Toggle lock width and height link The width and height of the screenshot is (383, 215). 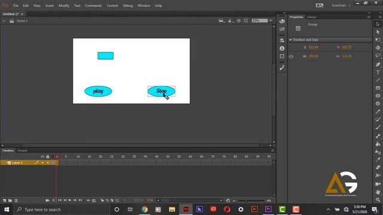291,57
